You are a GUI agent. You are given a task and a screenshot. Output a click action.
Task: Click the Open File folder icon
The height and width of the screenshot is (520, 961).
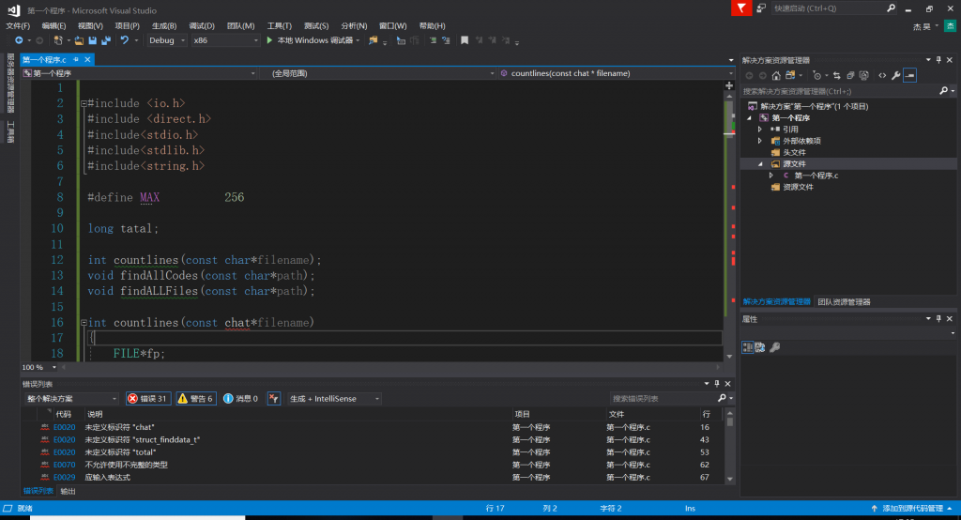point(79,40)
